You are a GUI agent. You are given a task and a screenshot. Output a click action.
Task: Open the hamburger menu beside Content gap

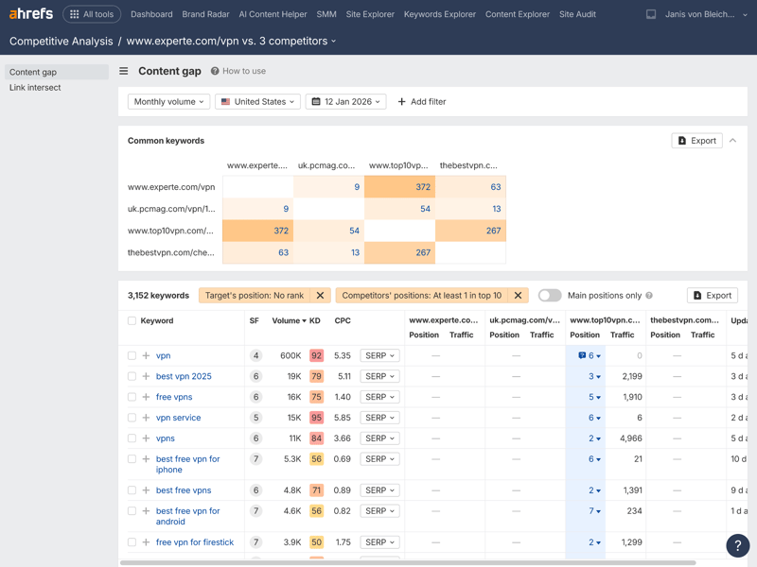click(x=124, y=71)
